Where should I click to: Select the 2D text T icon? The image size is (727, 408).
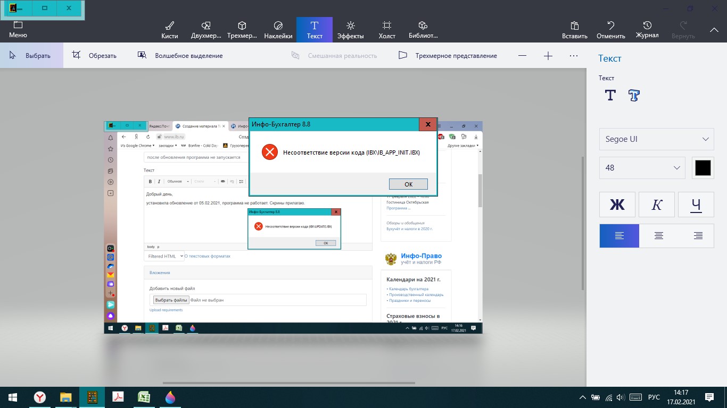point(610,95)
